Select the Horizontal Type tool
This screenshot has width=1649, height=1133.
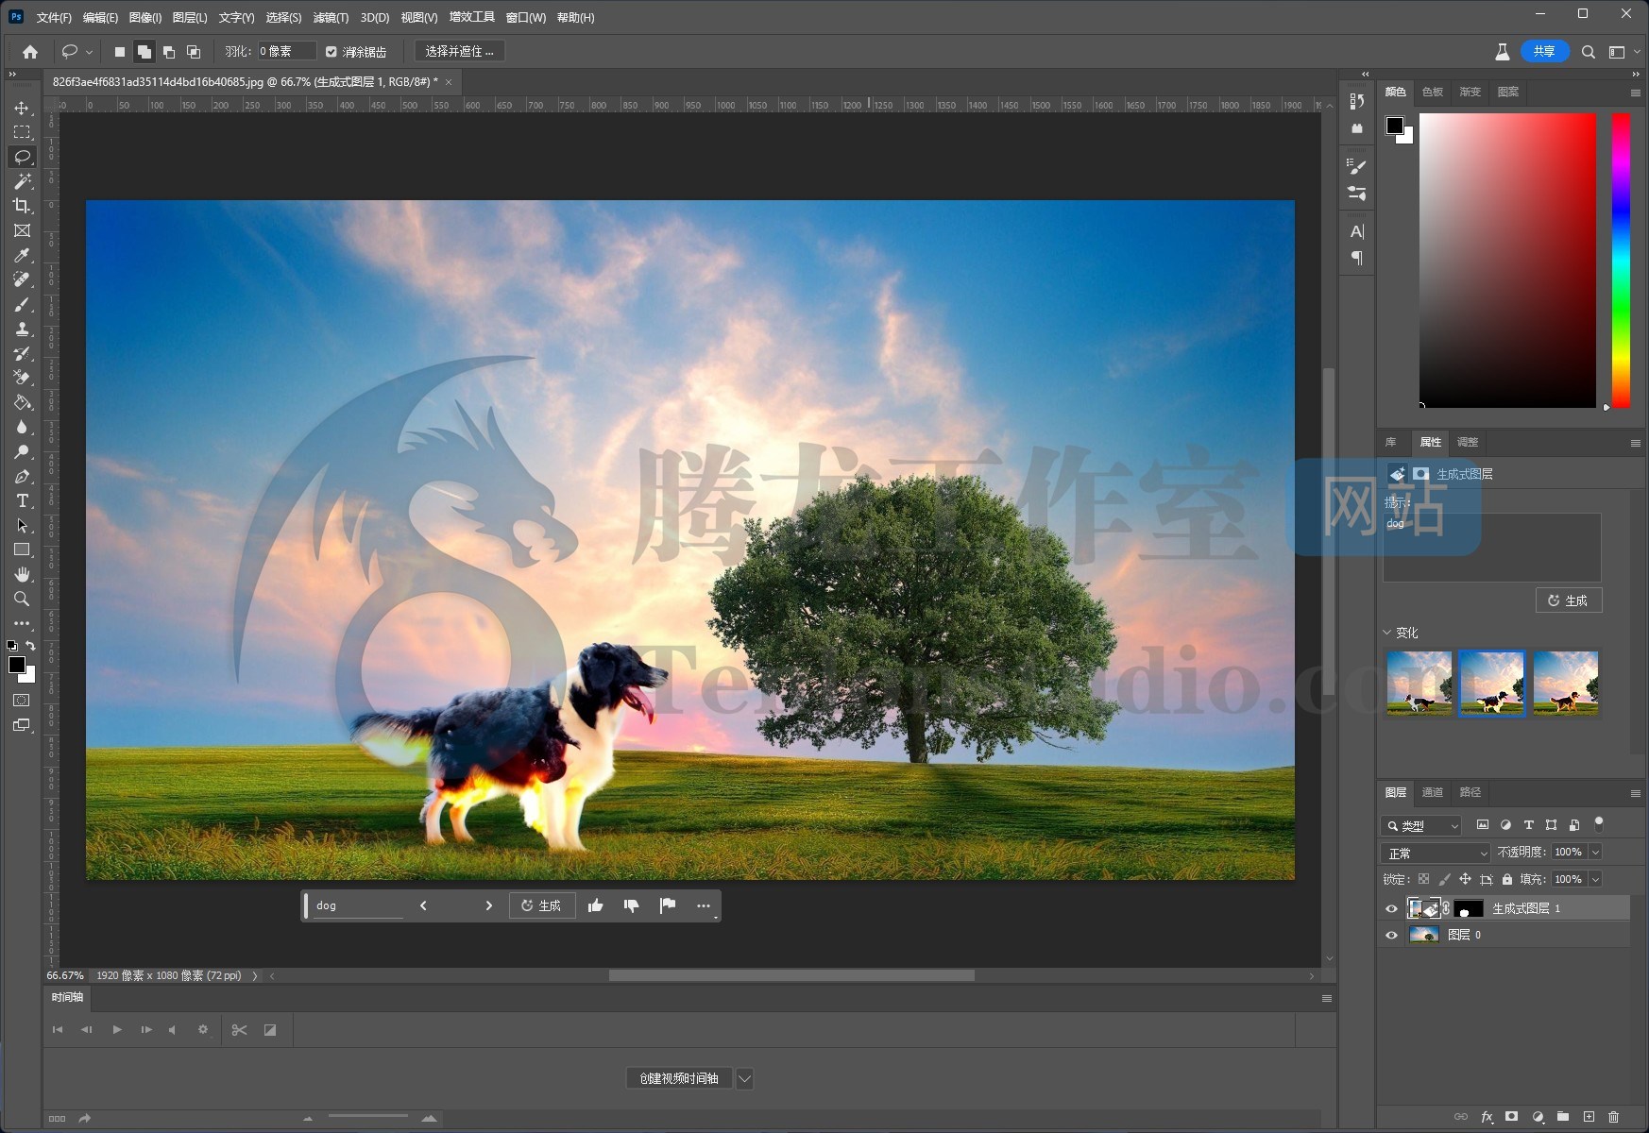(x=22, y=500)
